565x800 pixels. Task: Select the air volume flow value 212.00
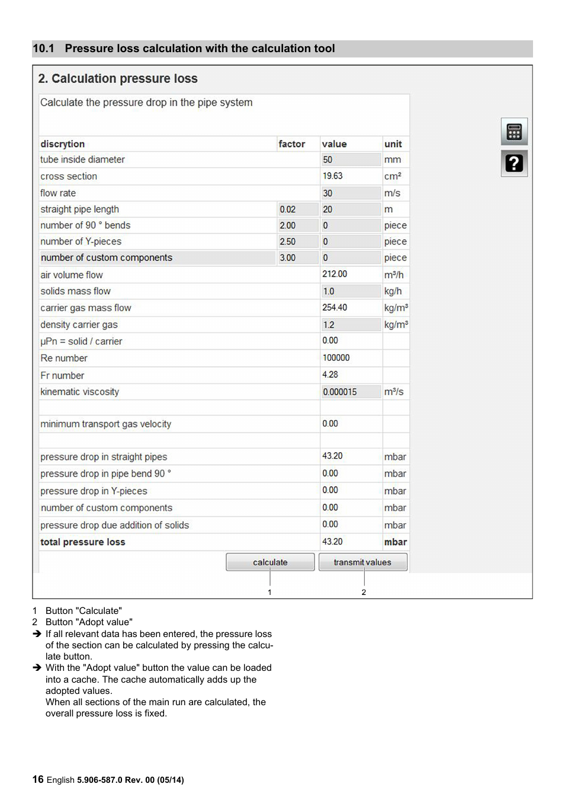click(335, 274)
